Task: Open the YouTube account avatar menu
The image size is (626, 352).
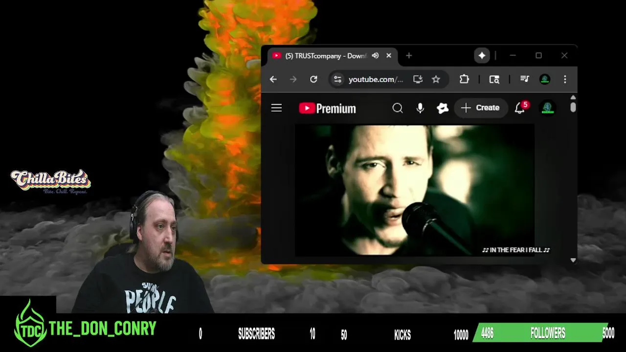Action: pos(547,108)
